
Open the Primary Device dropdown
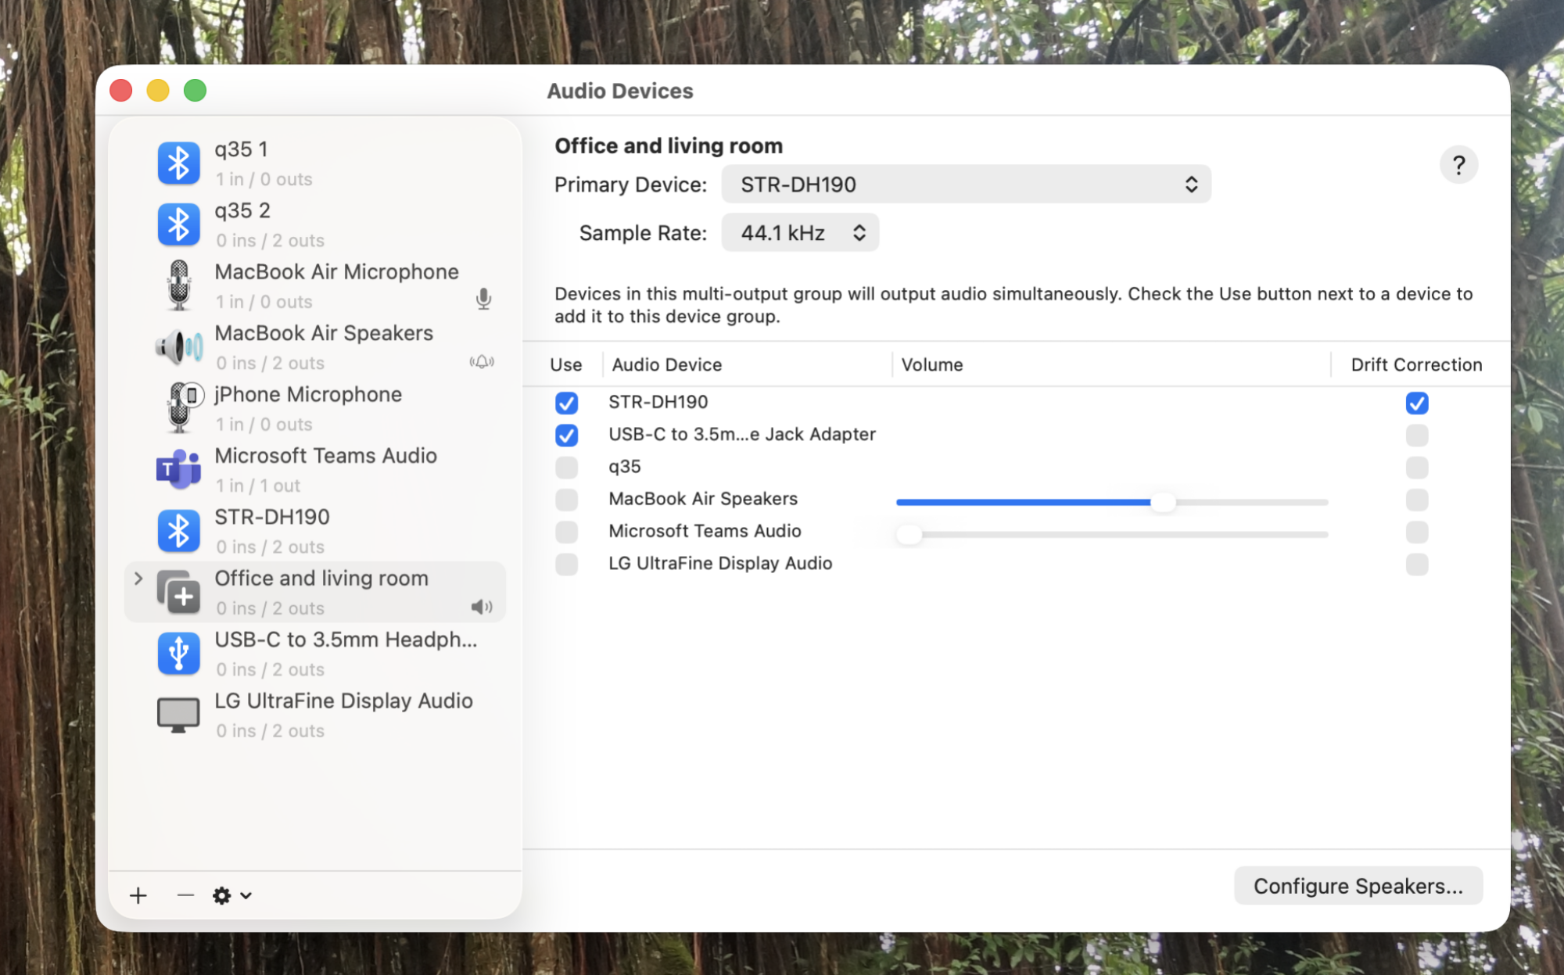[x=966, y=185]
